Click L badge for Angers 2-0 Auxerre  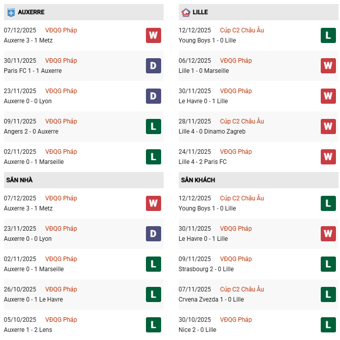tap(153, 126)
